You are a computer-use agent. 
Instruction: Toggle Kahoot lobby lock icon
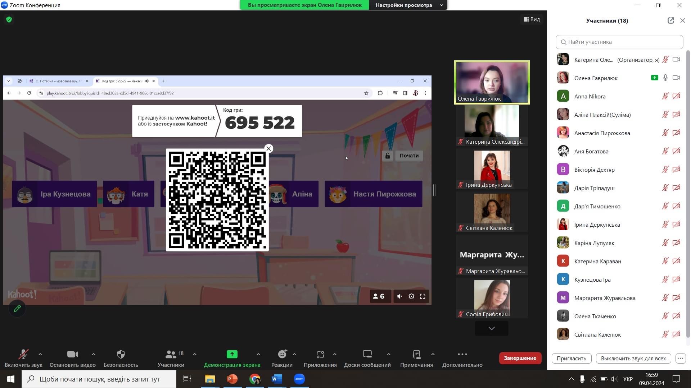[388, 156]
